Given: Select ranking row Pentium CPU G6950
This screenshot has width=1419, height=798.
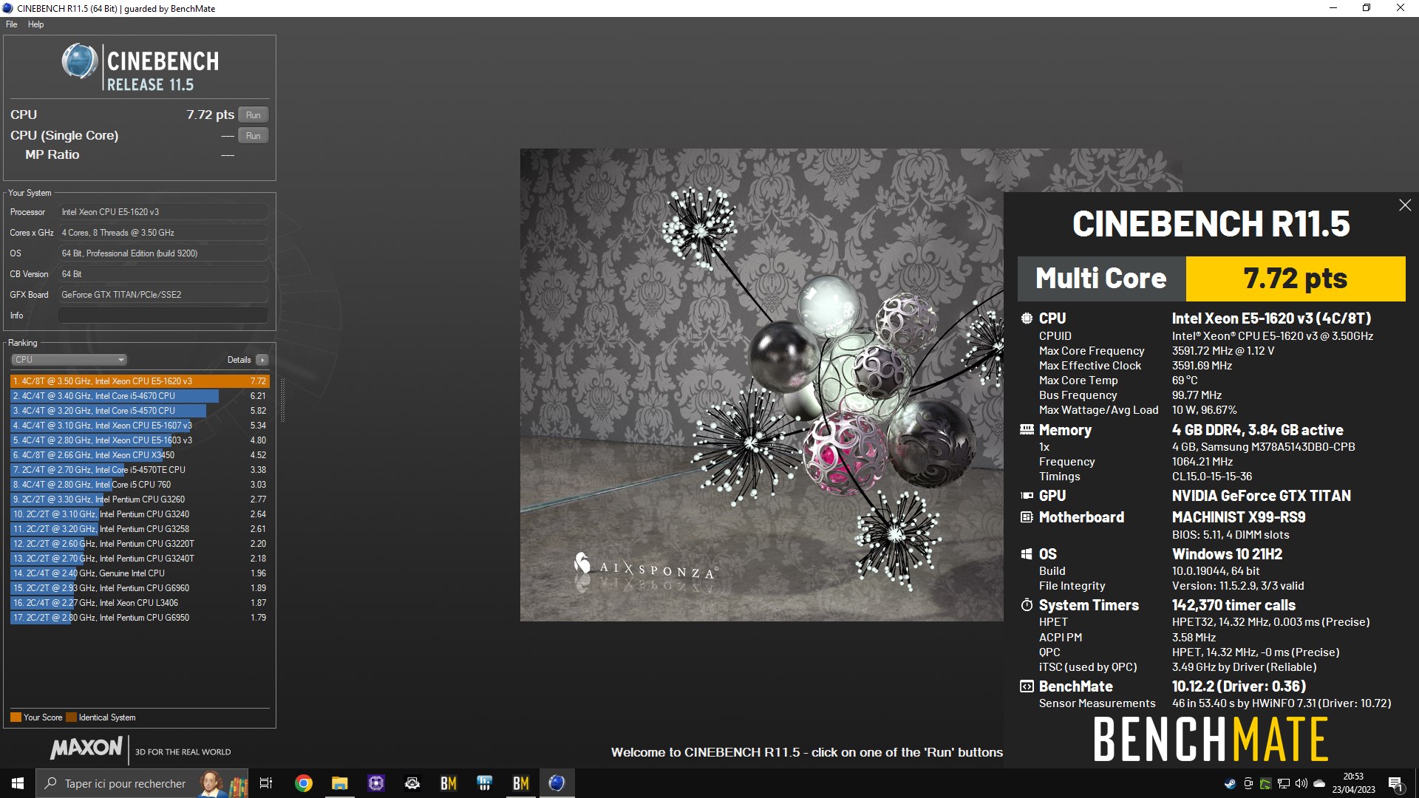Looking at the screenshot, I should tap(140, 618).
